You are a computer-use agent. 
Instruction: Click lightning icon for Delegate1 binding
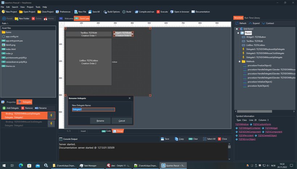tap(51, 115)
